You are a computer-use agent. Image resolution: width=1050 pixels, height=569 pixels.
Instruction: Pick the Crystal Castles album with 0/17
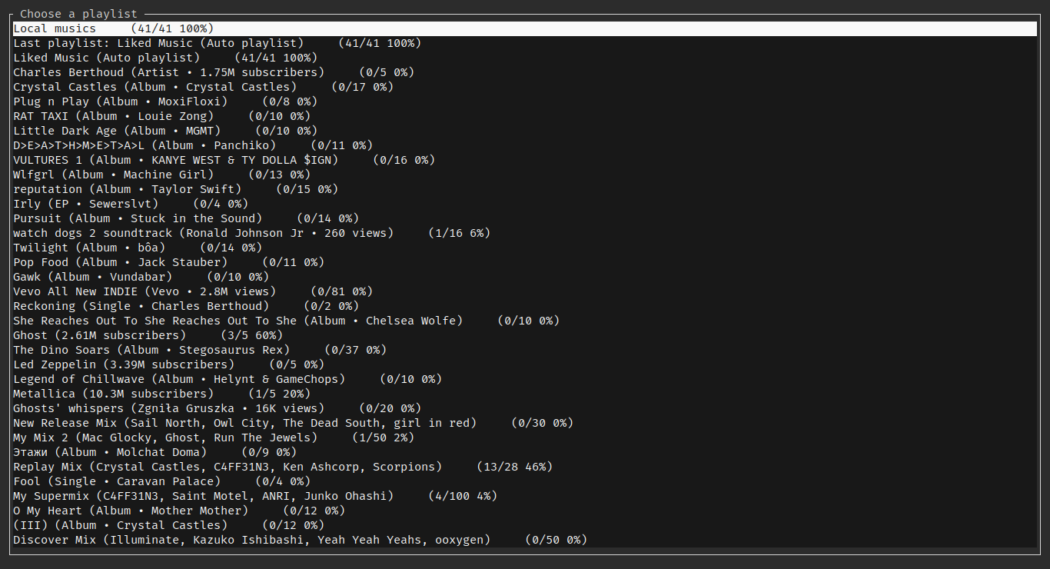pos(525,87)
